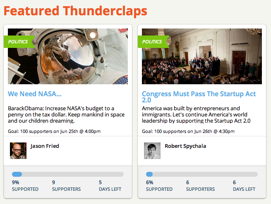The height and width of the screenshot is (204, 271).
Task: Open Robert Spychala's avatar photo
Action: pyautogui.click(x=152, y=151)
